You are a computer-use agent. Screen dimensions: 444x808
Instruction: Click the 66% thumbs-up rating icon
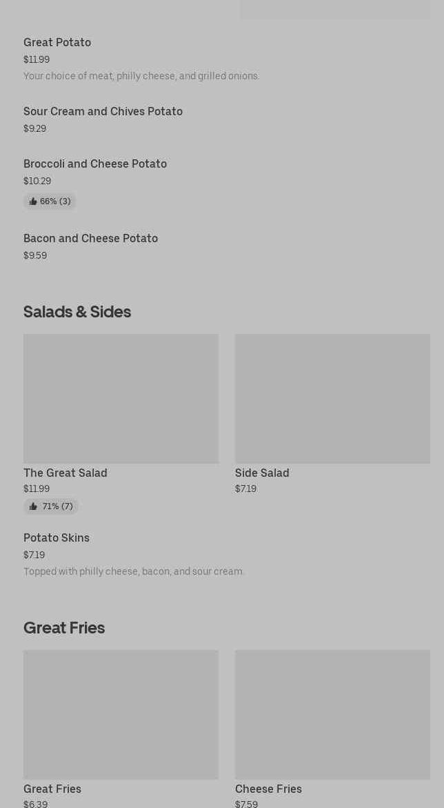(x=34, y=201)
